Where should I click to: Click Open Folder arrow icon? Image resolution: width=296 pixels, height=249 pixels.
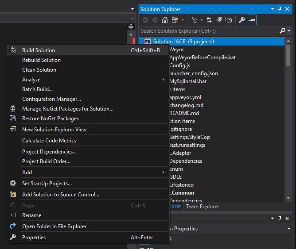coord(13,226)
